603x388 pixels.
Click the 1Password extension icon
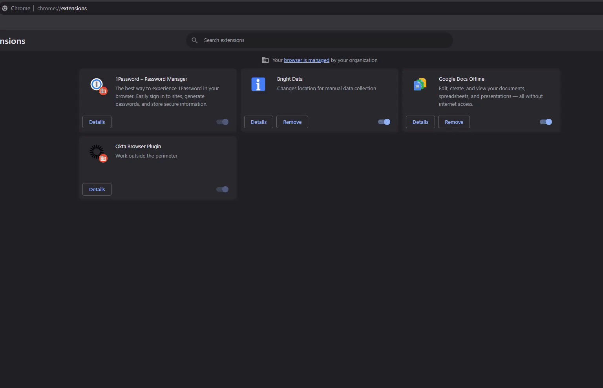(x=97, y=84)
